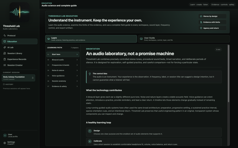Select chapter 04 Noise & nature

point(63,70)
